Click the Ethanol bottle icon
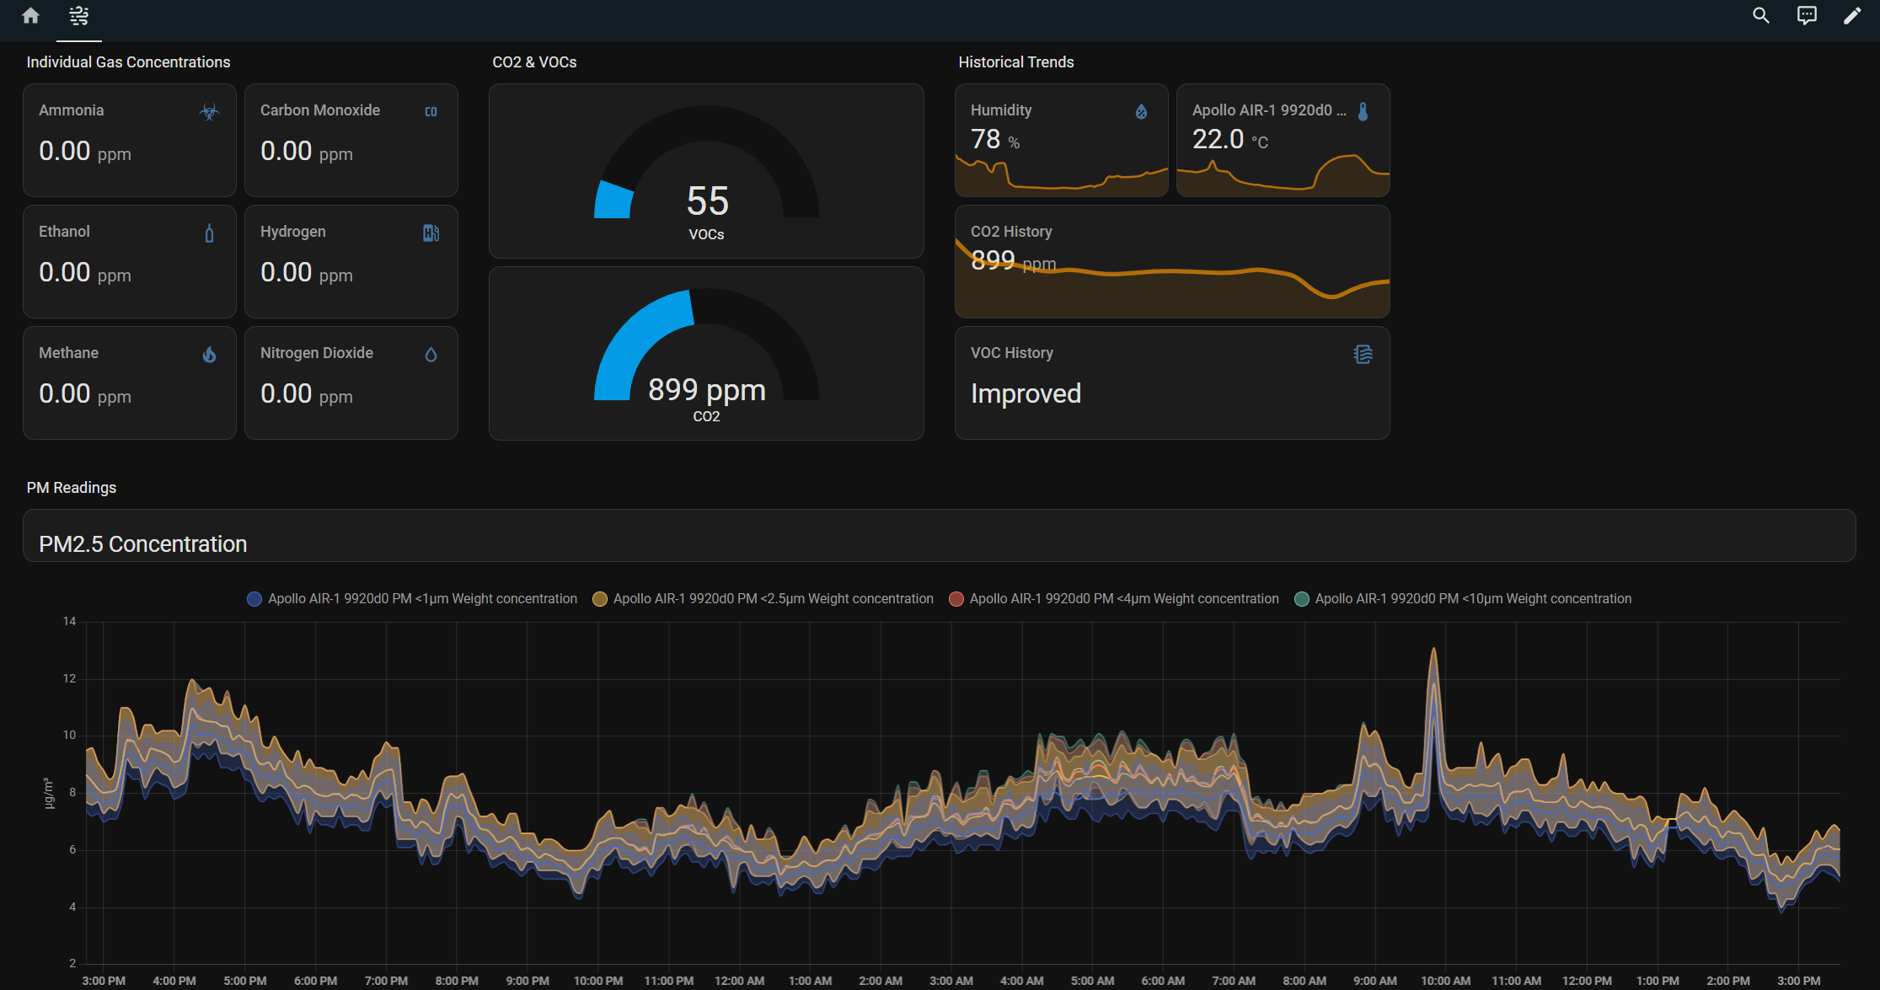This screenshot has width=1880, height=990. point(209,233)
